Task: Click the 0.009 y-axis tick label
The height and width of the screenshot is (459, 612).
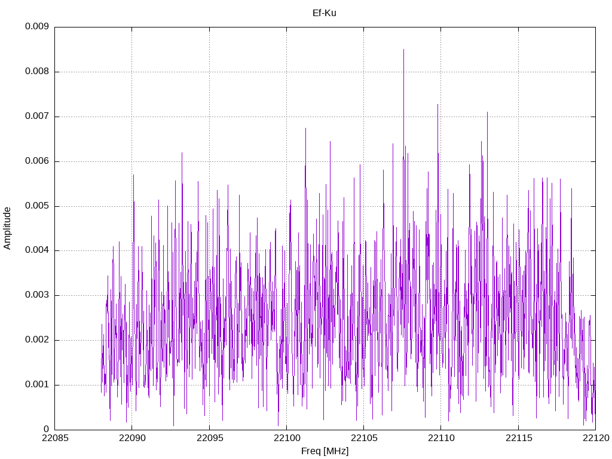Action: click(x=37, y=26)
